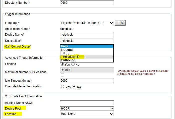Select Helpdesk(4) in Call Control Group list
This screenshot has width=175, height=119.
pyautogui.click(x=71, y=57)
